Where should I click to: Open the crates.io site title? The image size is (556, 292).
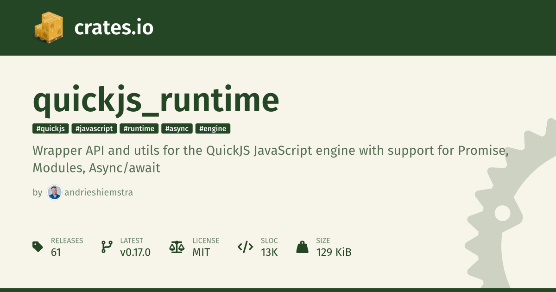coord(114,28)
